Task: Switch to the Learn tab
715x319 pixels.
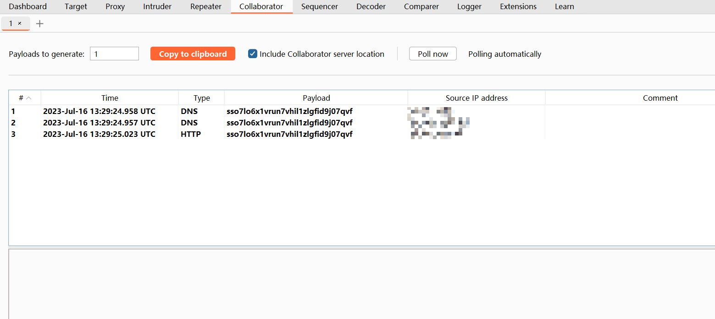Action: point(564,6)
